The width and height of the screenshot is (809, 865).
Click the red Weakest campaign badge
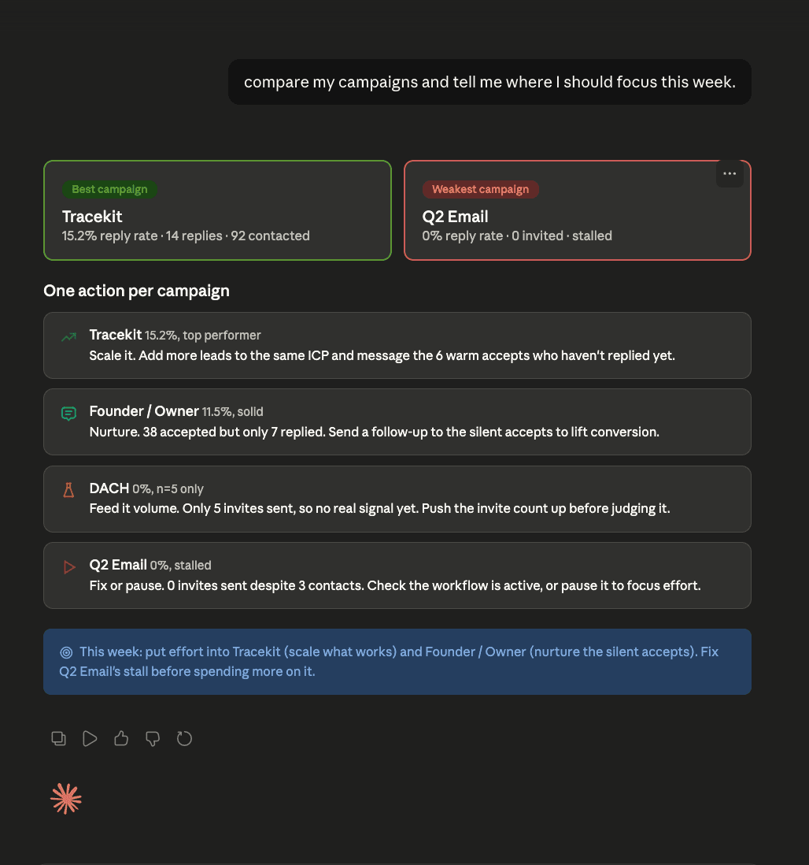[481, 189]
